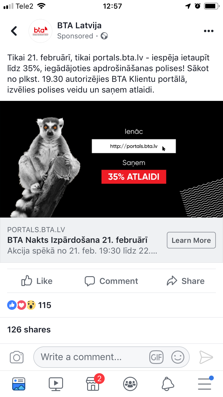This screenshot has width=223, height=397.
Task: Focus the Write a comment field
Action: click(x=111, y=357)
